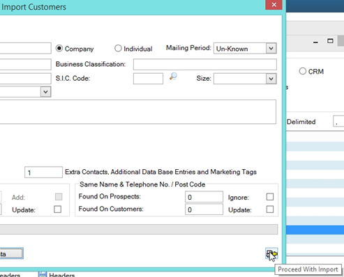Choose the CRM radio option in background window
The width and height of the screenshot is (344, 277).
[303, 71]
